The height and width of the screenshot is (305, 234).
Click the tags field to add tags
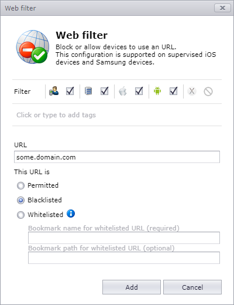pyautogui.click(x=117, y=115)
